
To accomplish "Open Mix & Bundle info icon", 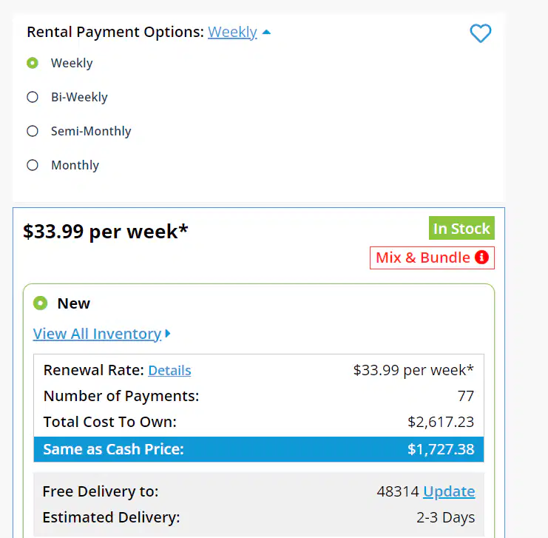I will 481,258.
